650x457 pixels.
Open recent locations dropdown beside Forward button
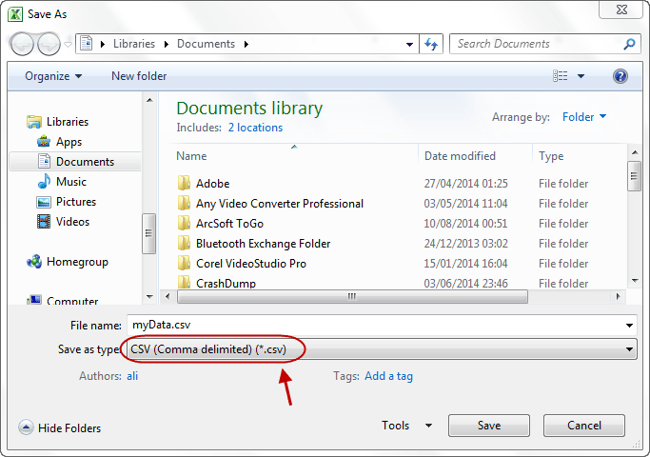click(68, 44)
